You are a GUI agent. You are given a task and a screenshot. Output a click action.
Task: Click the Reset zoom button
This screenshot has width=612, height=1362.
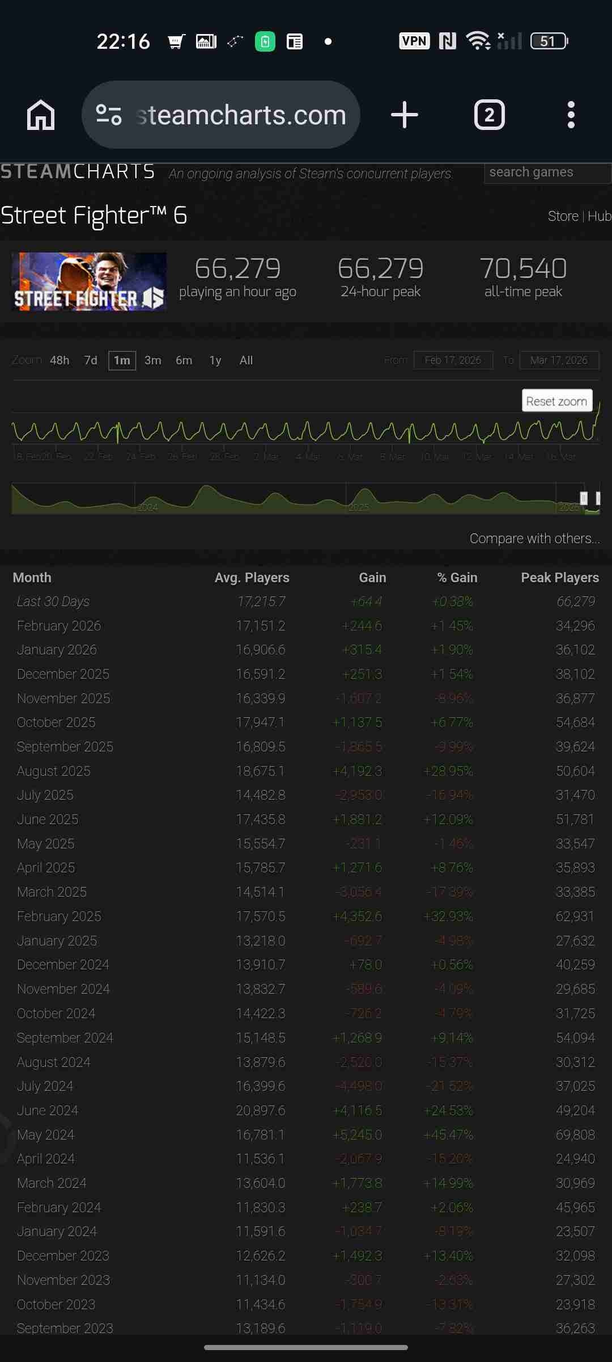(556, 401)
